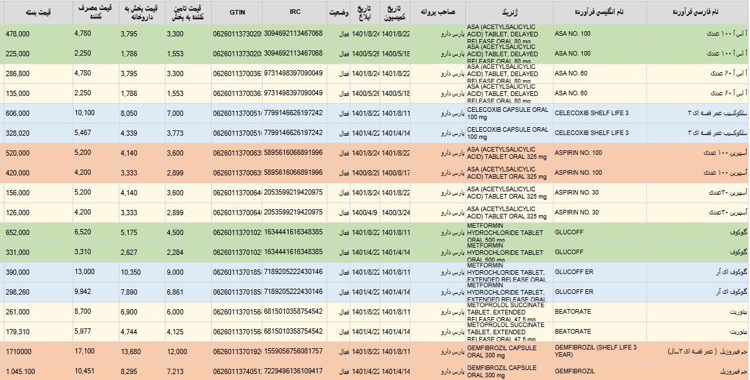Click the IRC column header

point(295,13)
